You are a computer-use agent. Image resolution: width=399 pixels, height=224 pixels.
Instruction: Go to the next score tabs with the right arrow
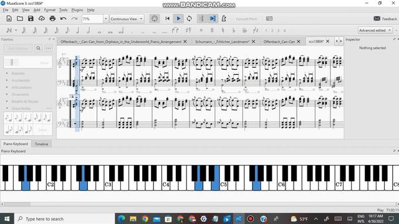pyautogui.click(x=341, y=41)
